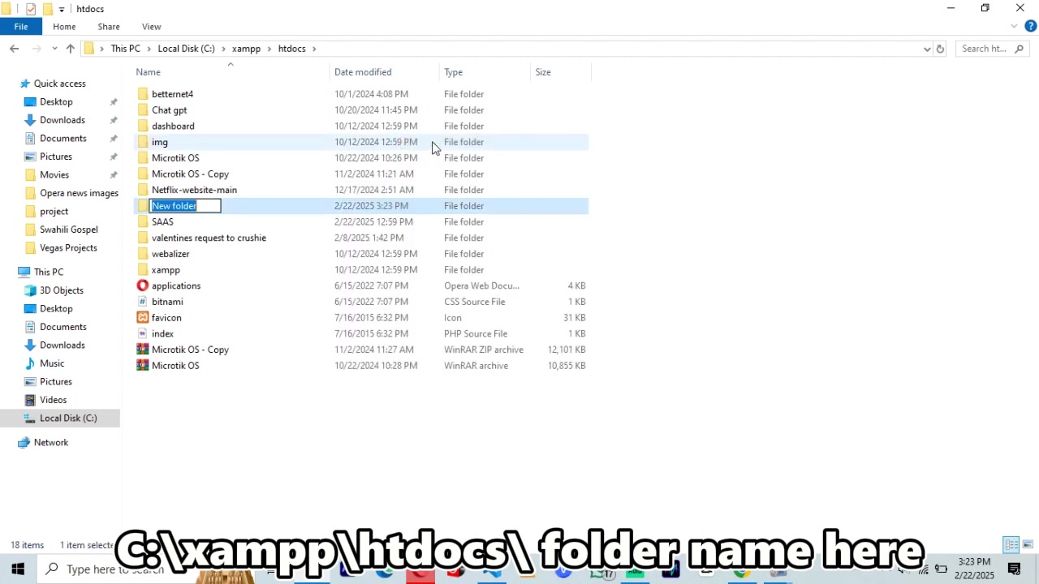Select Opera news images in sidebar

[x=79, y=193]
